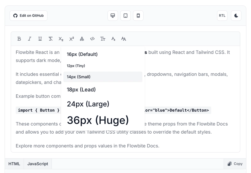Image resolution: width=251 pixels, height=173 pixels.
Task: Toggle underline formatting
Action: pyautogui.click(x=40, y=39)
